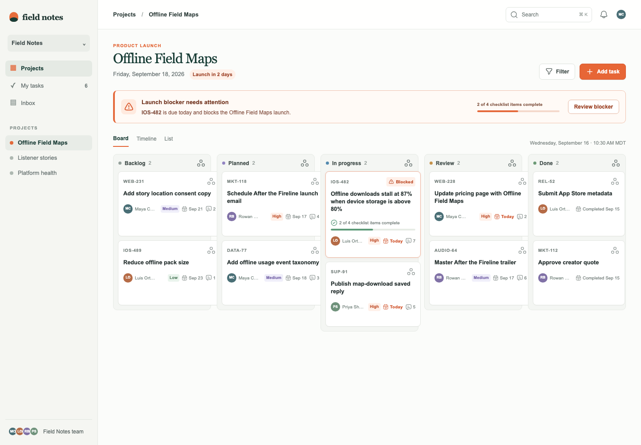Open the Reduce offline pack size card
Image resolution: width=641 pixels, height=445 pixels.
pyautogui.click(x=167, y=273)
